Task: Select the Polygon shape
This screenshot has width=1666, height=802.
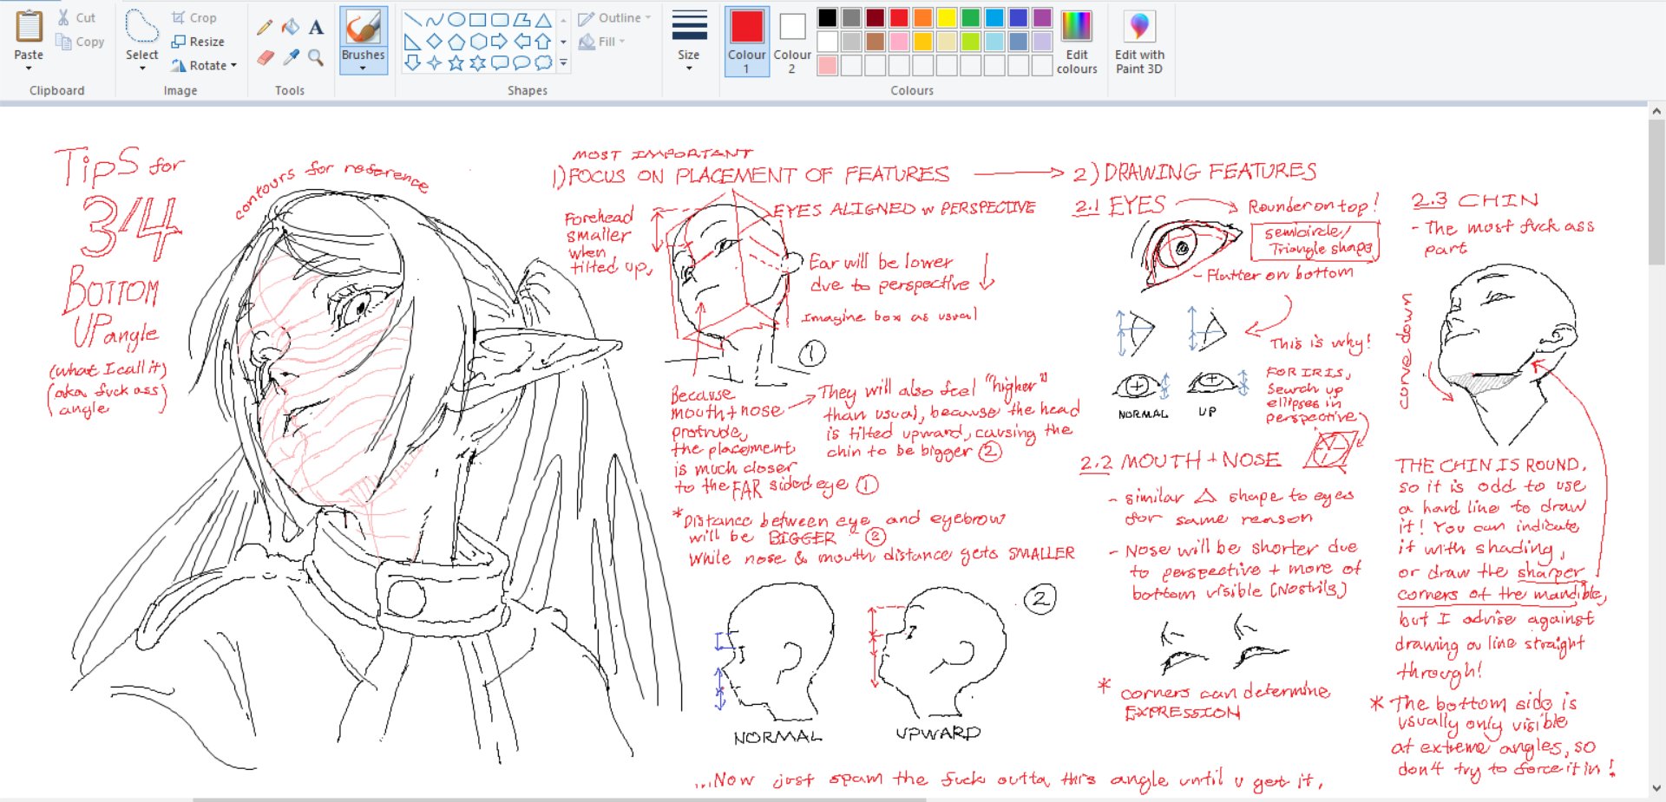Action: [521, 19]
